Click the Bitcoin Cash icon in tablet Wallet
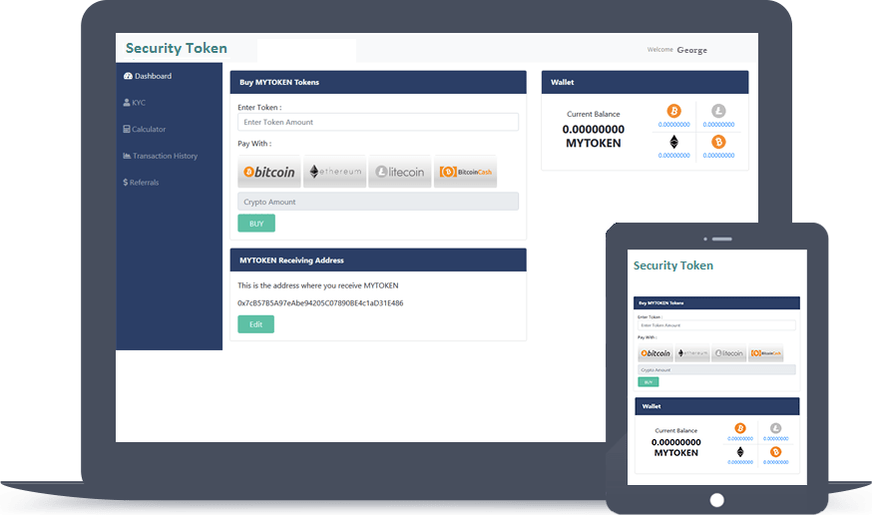Image resolution: width=872 pixels, height=515 pixels. pyautogui.click(x=776, y=451)
